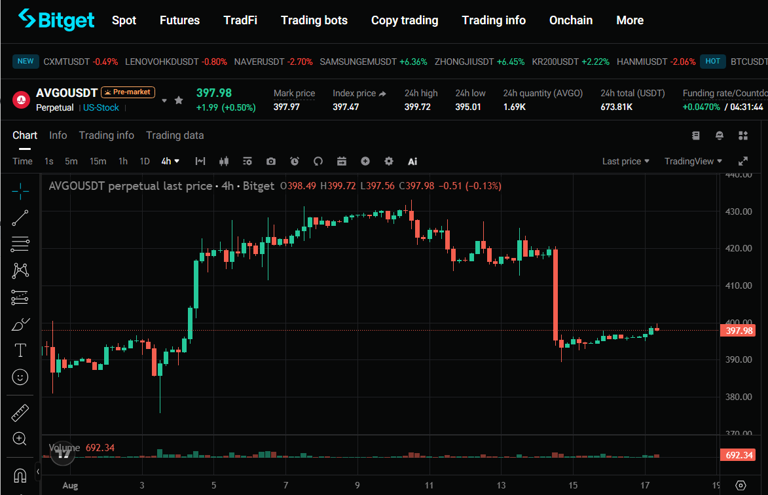768x495 pixels.
Task: Click the CXMTUSDT ticker
Action: [x=81, y=62]
